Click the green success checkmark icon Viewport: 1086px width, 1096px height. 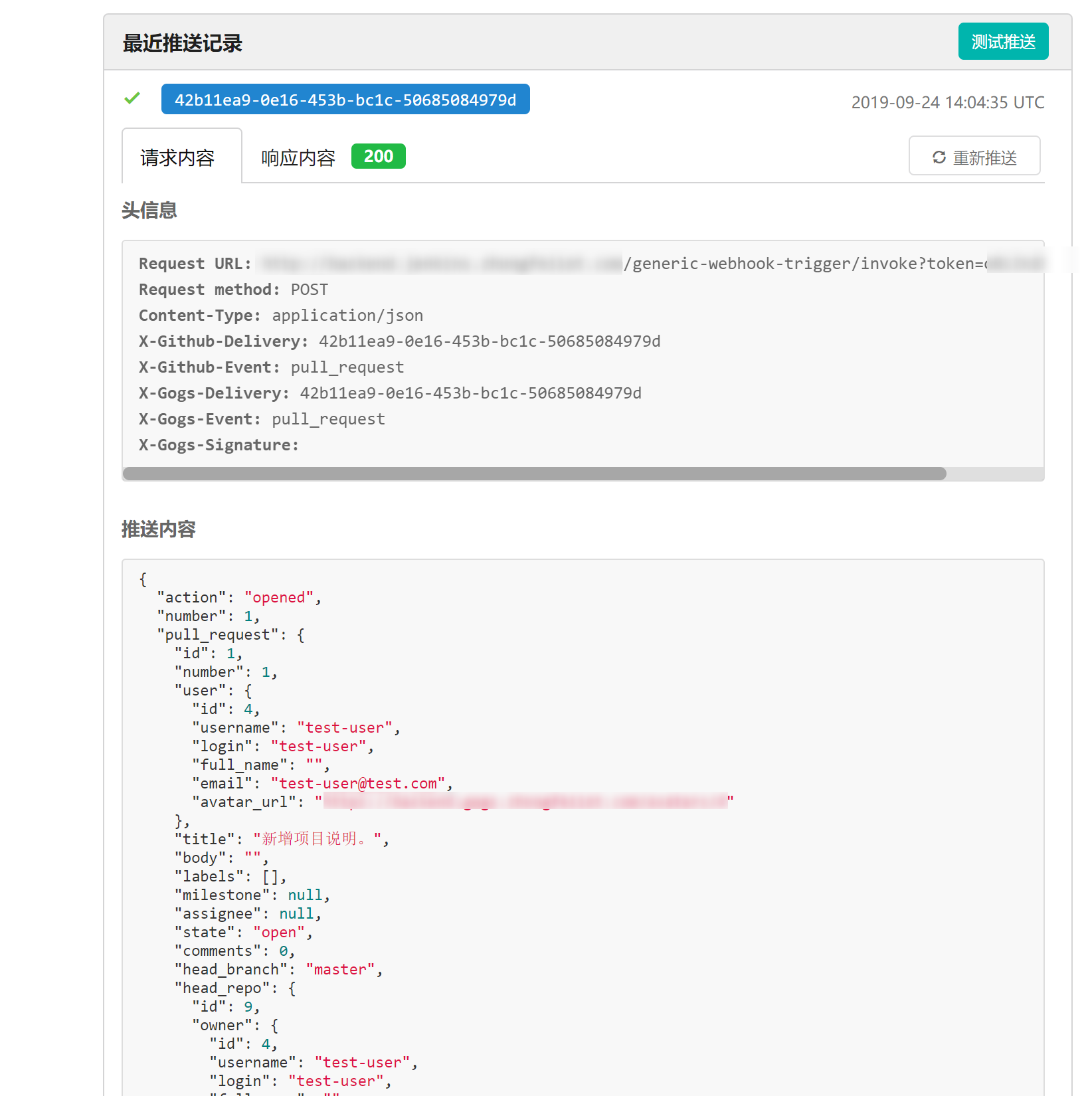[132, 98]
